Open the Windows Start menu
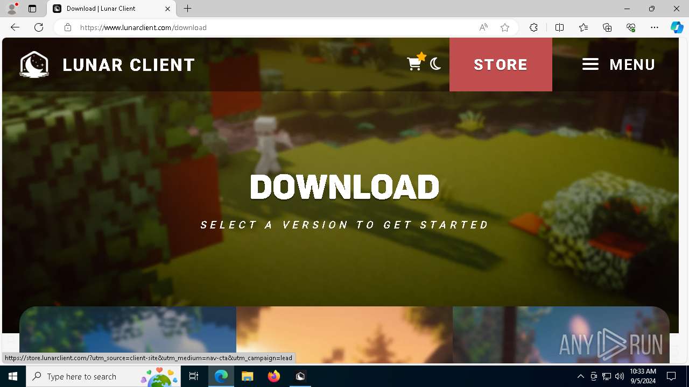689x387 pixels. [13, 376]
